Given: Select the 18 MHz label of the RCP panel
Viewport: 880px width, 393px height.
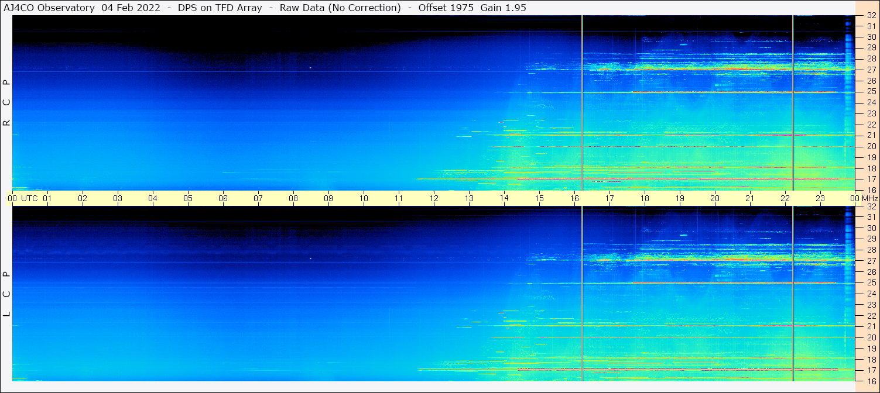Looking at the screenshot, I should [871, 168].
